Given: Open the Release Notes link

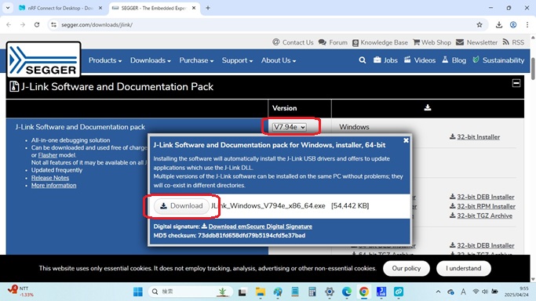Looking at the screenshot, I should pyautogui.click(x=50, y=178).
